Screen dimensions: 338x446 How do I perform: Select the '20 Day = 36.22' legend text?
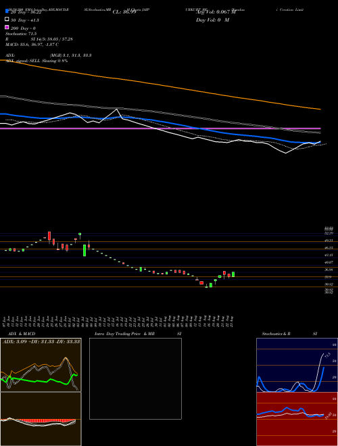(x=25, y=12)
